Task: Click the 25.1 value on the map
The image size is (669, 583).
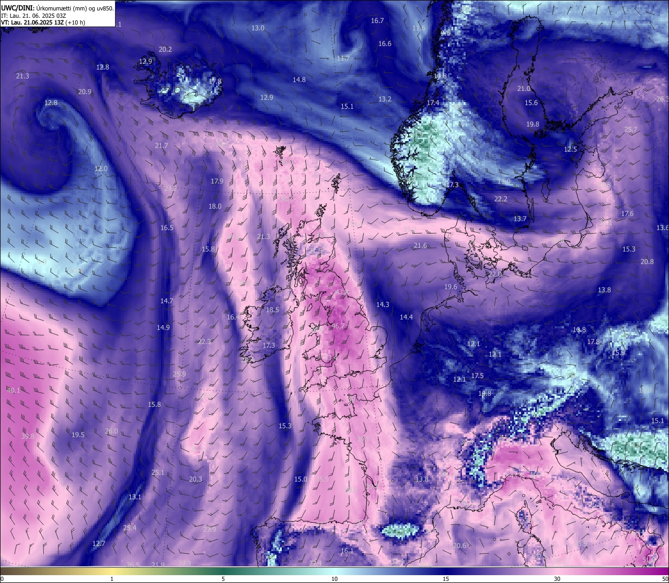Action: (158, 472)
